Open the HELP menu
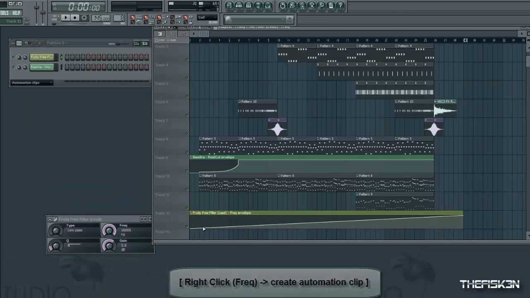This screenshot has width=530, height=298. pos(16,13)
